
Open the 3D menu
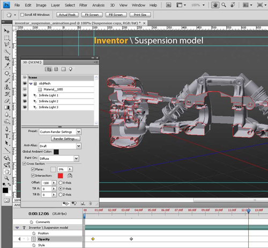pos(113,5)
